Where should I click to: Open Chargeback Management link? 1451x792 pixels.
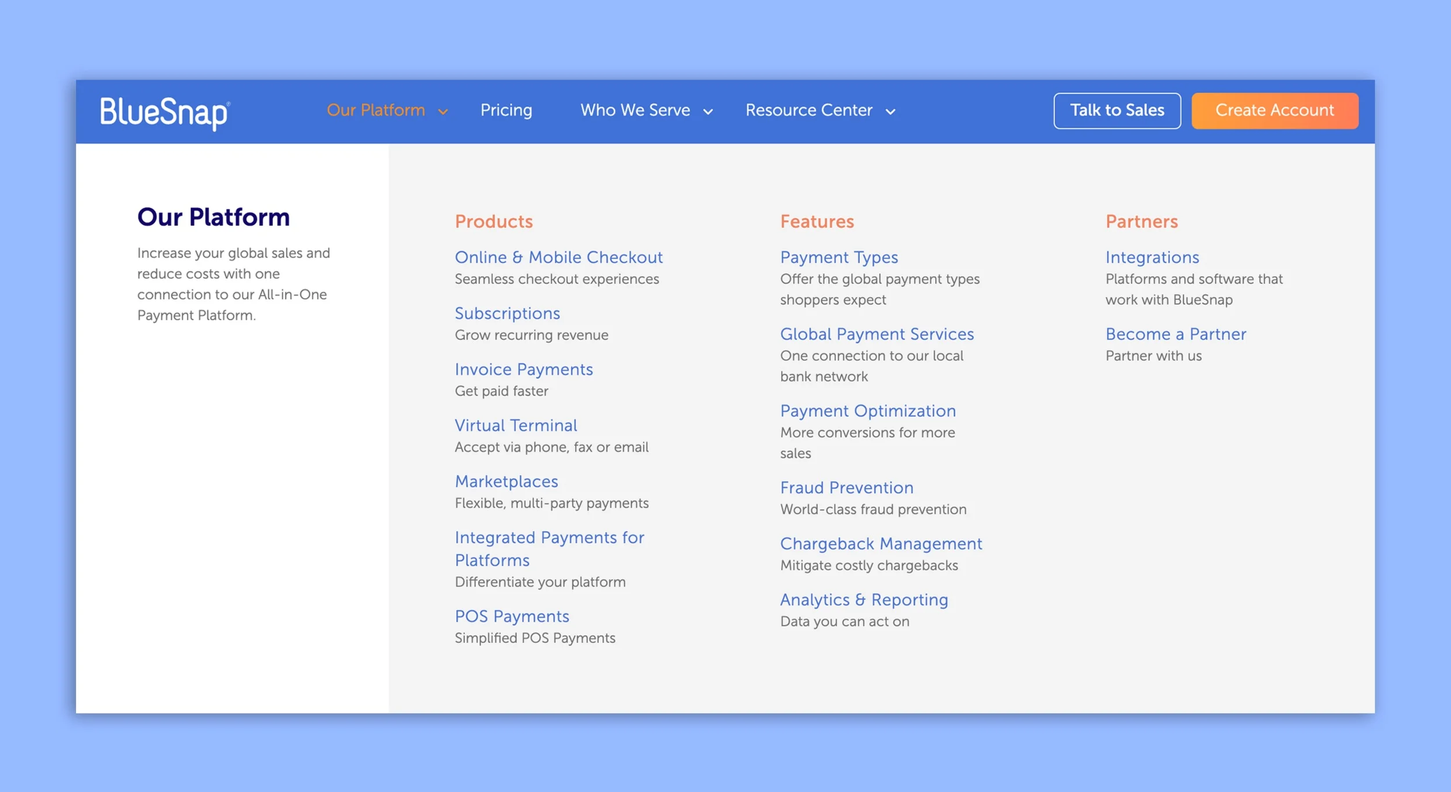point(881,544)
